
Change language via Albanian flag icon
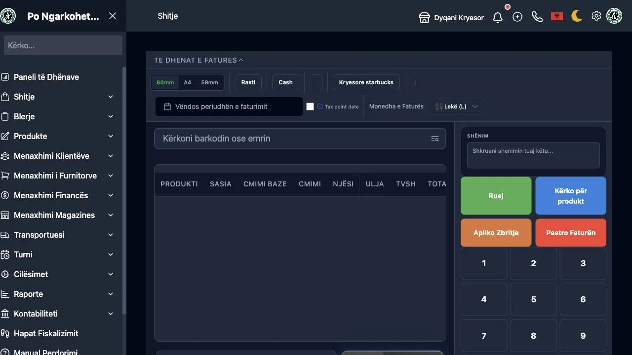[x=557, y=17]
